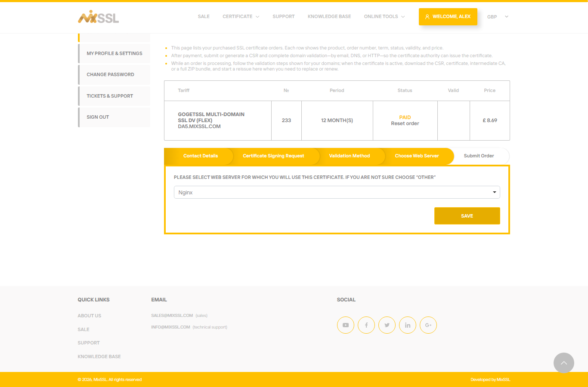Open Support footer quick link
This screenshot has height=387, width=588.
click(89, 343)
